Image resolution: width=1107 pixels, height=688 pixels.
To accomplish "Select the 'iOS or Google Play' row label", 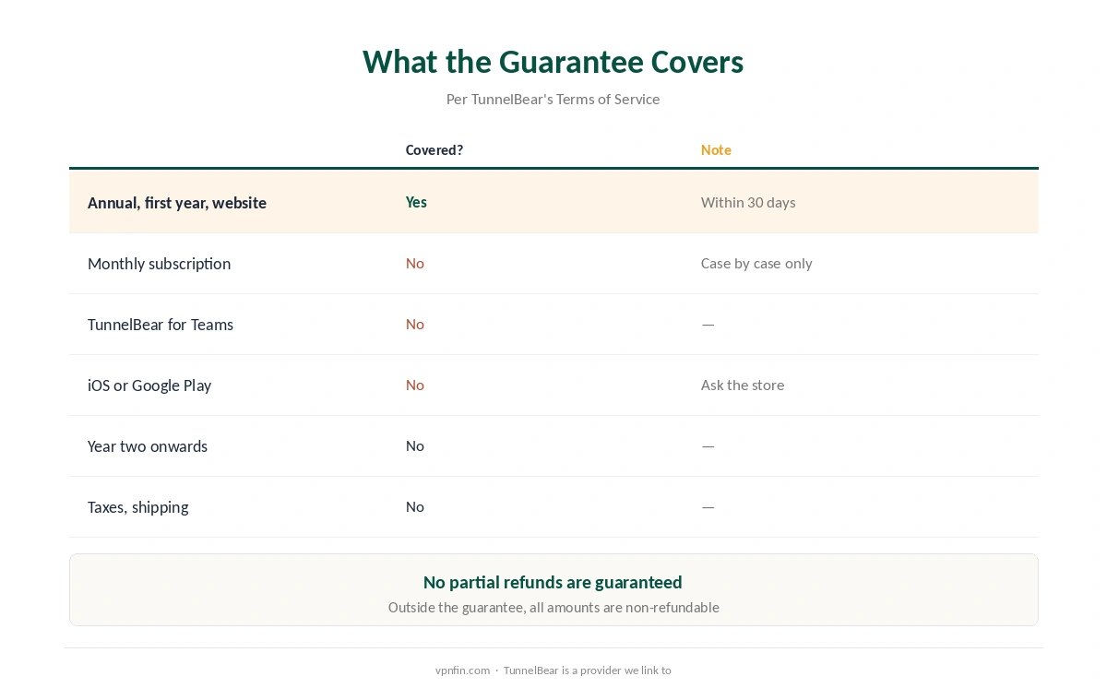I will [149, 386].
